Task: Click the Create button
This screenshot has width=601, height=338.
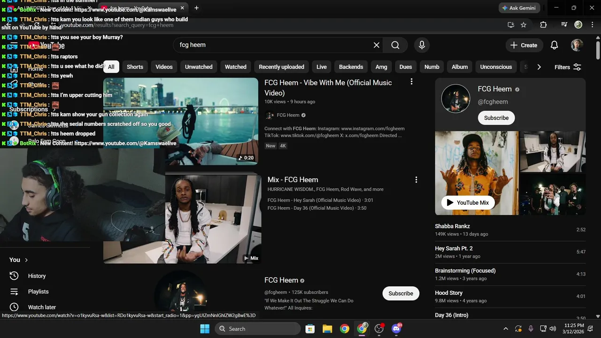Action: coord(524,45)
